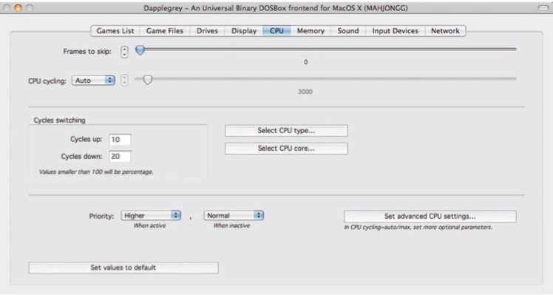The width and height of the screenshot is (553, 295).
Task: Switch to the Games List tab
Action: [115, 31]
